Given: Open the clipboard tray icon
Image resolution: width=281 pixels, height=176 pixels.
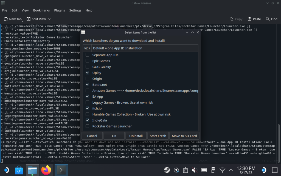Looking at the screenshot, I should (x=185, y=170).
